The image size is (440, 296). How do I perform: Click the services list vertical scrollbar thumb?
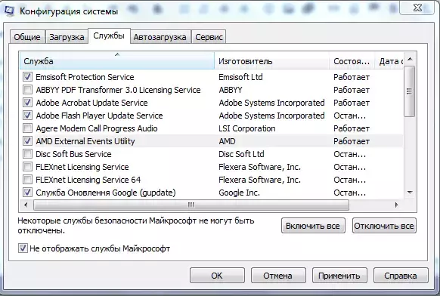410,91
